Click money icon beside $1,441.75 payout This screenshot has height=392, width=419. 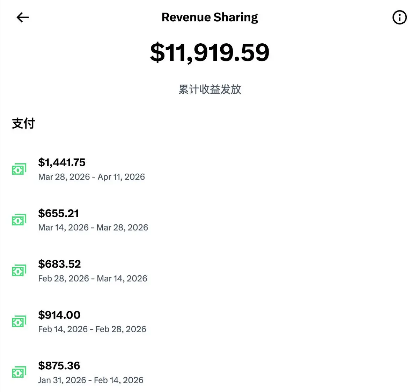click(x=19, y=169)
